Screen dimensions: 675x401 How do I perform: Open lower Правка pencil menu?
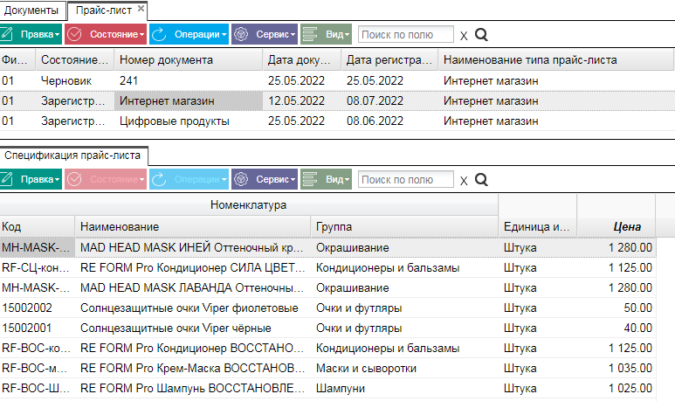coord(31,179)
